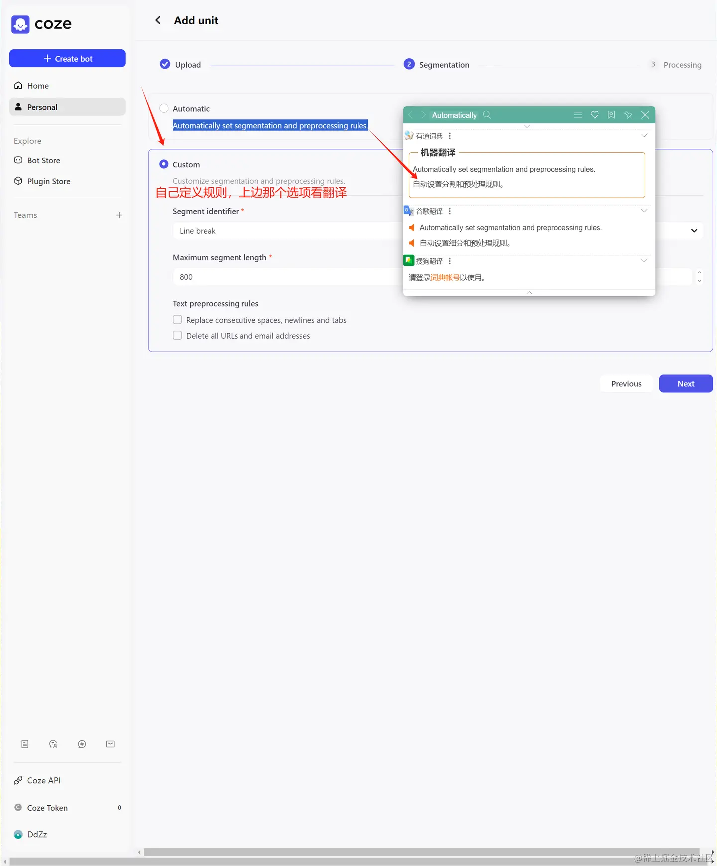This screenshot has height=866, width=717.
Task: Click the Processing step label
Action: tap(682, 65)
